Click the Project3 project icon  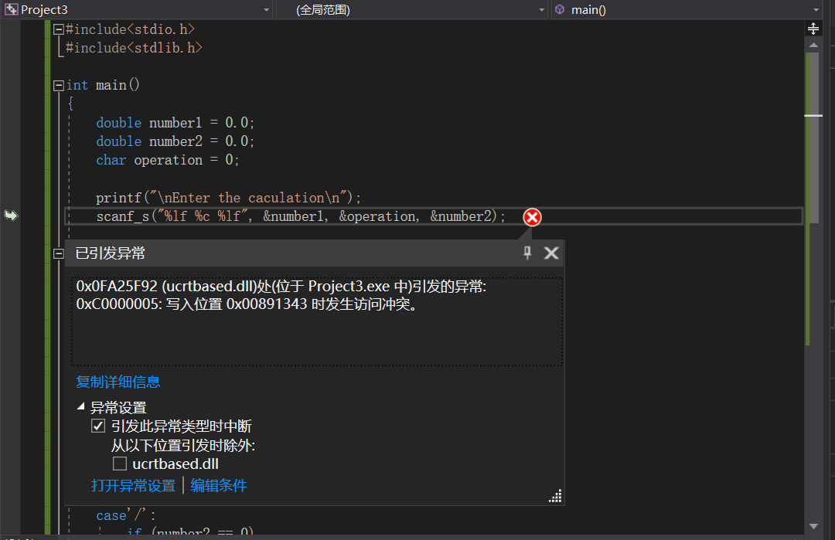pyautogui.click(x=11, y=10)
